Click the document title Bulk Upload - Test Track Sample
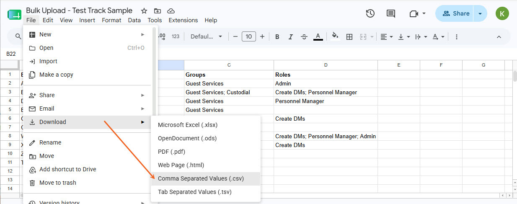Screen dimensions: 517x204 pos(79,10)
